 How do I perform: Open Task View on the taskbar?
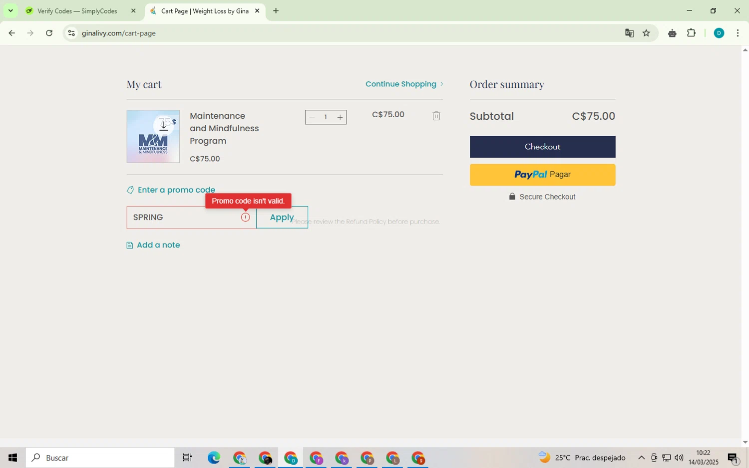coord(187,458)
